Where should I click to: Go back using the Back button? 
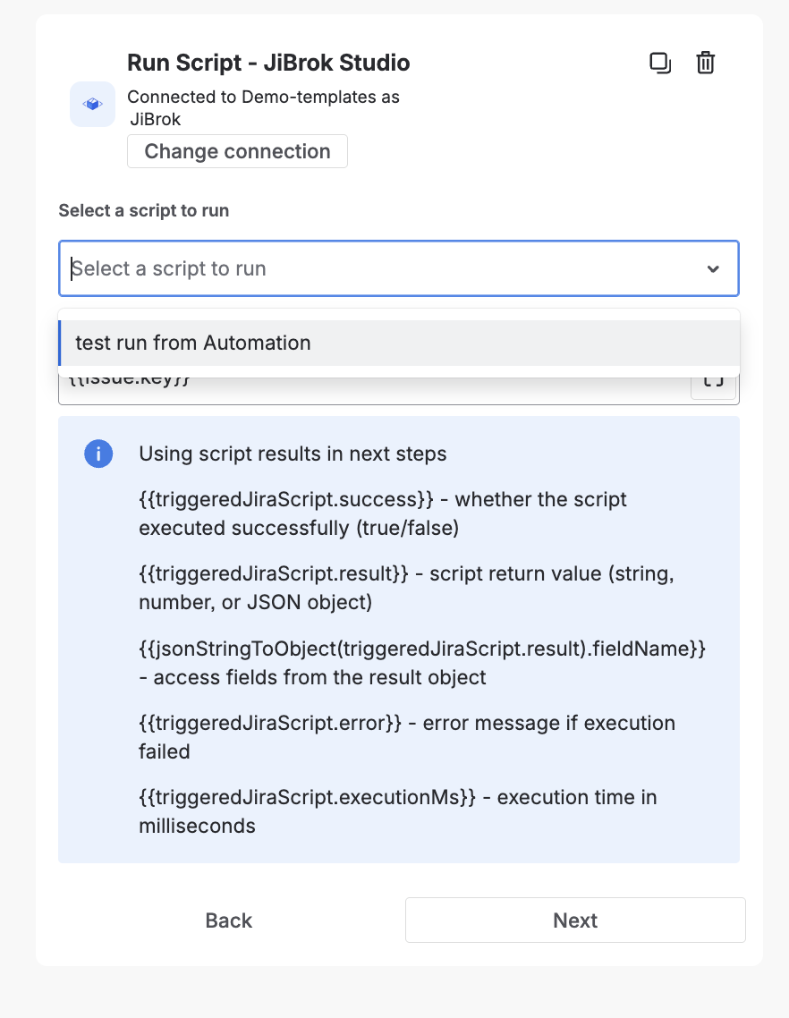(229, 920)
